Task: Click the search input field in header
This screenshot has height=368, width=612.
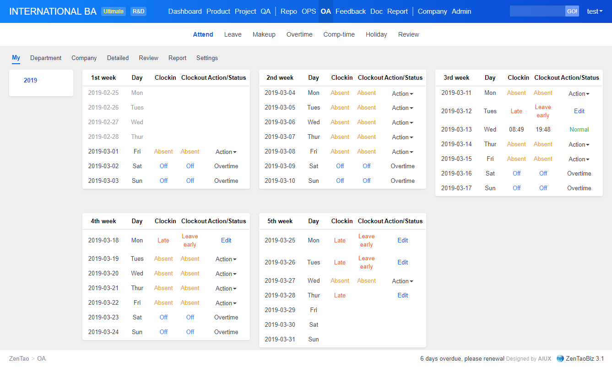Action: [x=537, y=11]
